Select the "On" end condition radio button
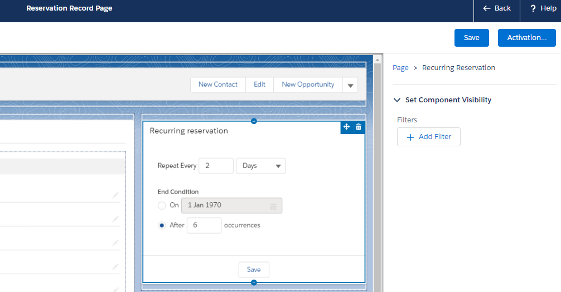Viewport: 561px width, 292px height. coord(162,205)
